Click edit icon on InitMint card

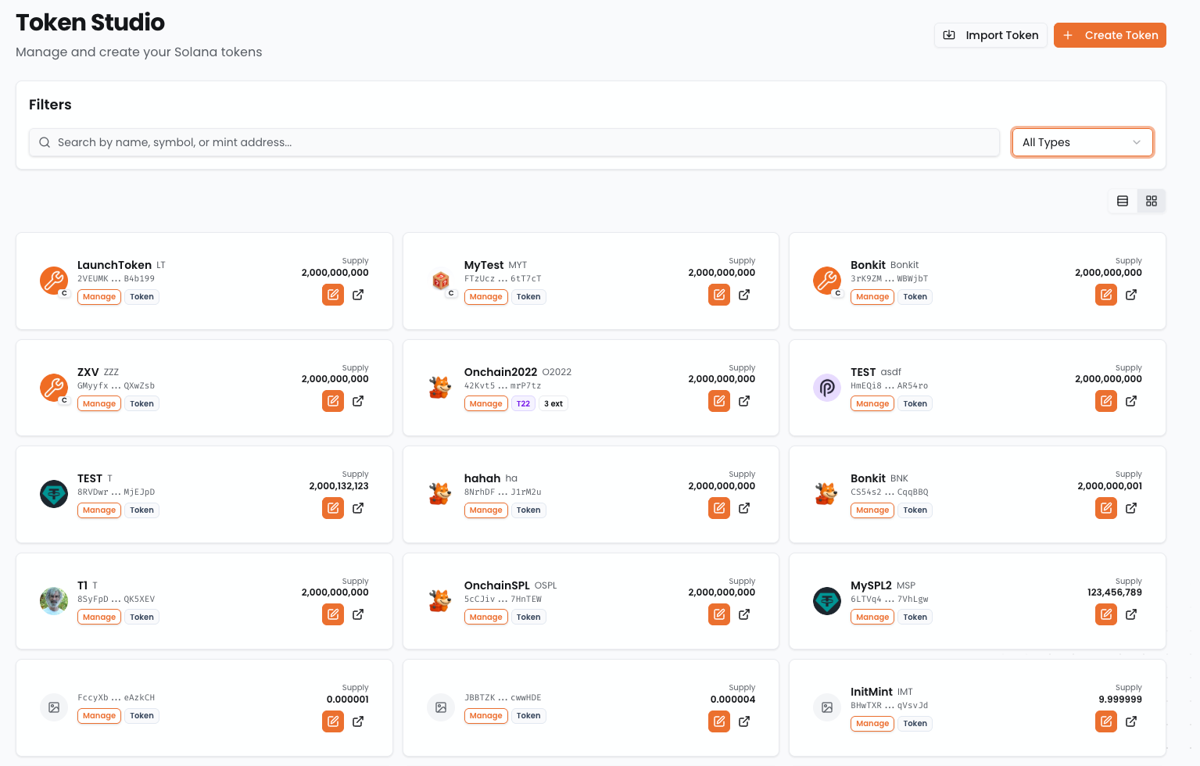click(1106, 721)
